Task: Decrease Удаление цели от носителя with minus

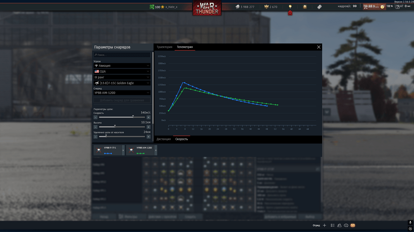Action: coord(96,137)
